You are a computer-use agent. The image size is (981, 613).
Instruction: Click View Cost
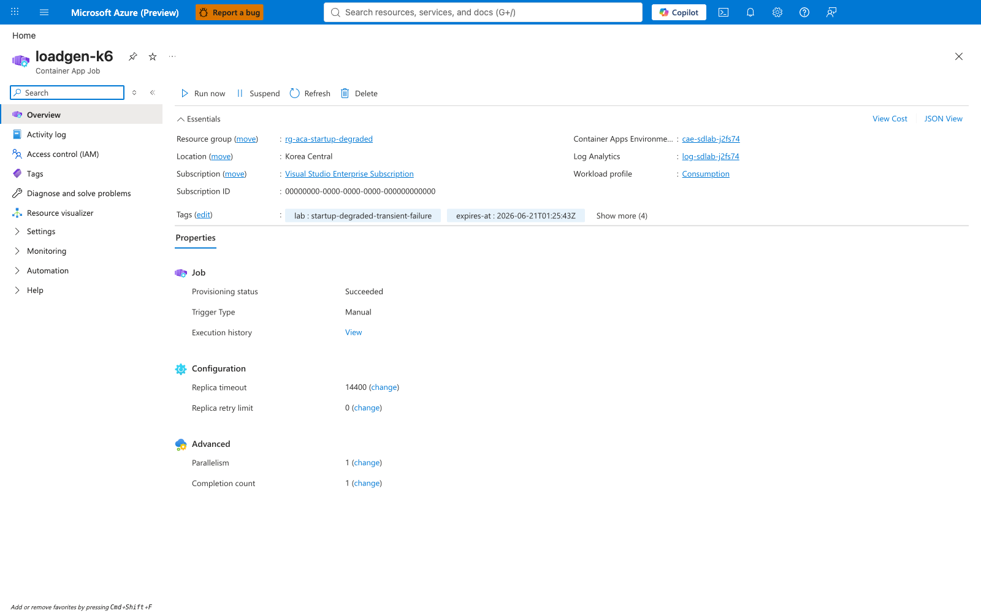tap(890, 119)
